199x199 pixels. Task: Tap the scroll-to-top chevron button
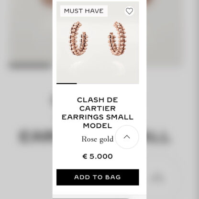pos(127,137)
